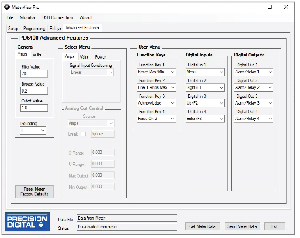Open the Function Key 2 dropdown
This screenshot has width=300, height=238.
click(x=157, y=88)
